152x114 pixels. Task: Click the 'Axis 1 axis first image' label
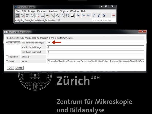(x=31, y=47)
